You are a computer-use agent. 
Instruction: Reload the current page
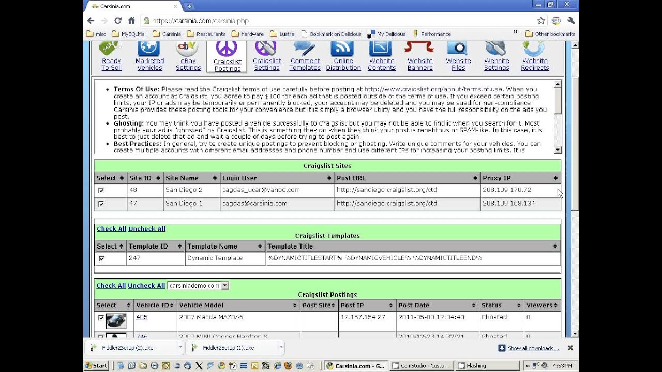[118, 21]
